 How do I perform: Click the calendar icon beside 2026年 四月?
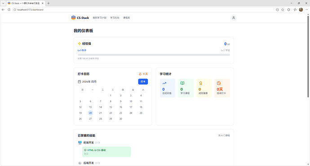click(79, 82)
